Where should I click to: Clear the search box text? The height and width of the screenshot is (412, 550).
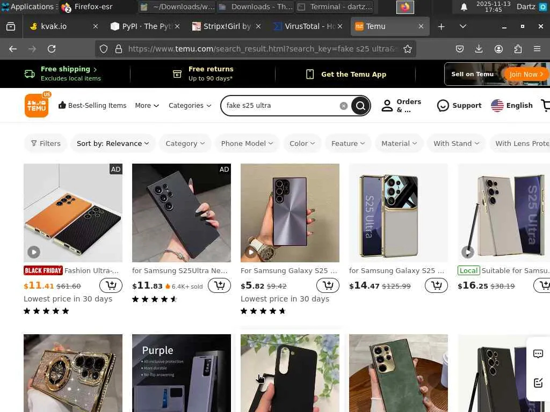pos(344,106)
